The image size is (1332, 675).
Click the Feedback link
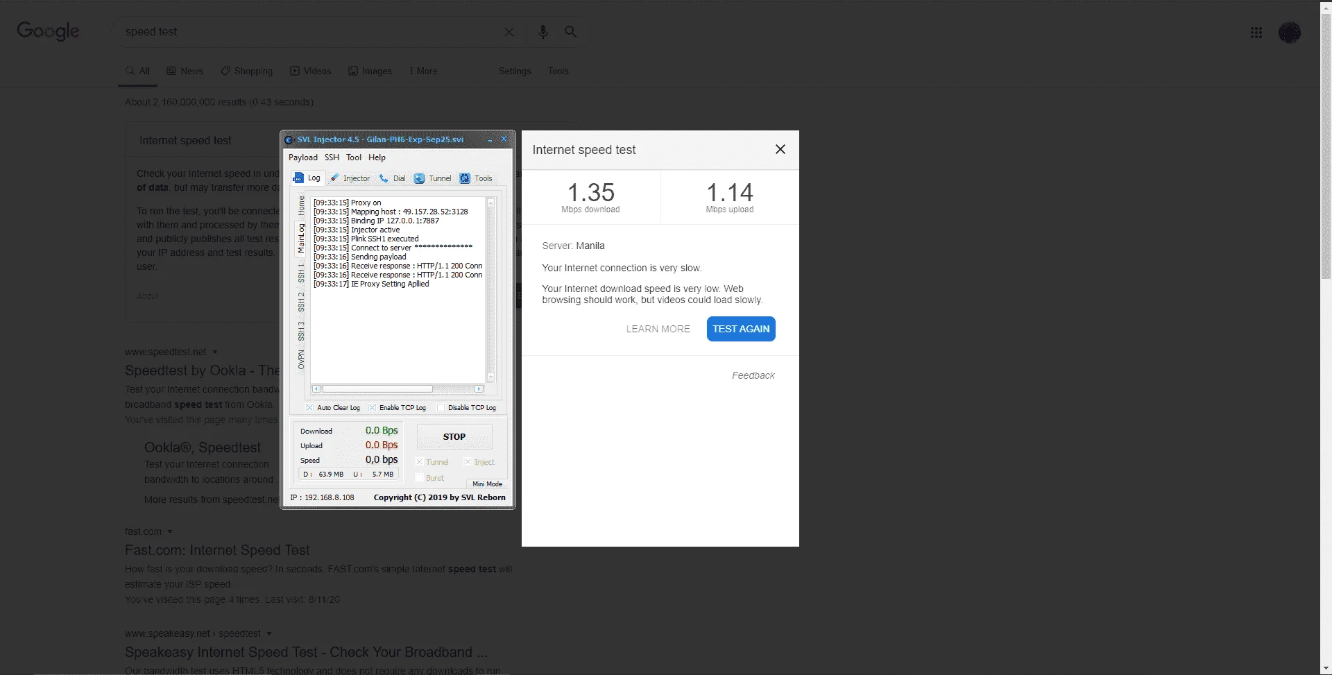[753, 375]
